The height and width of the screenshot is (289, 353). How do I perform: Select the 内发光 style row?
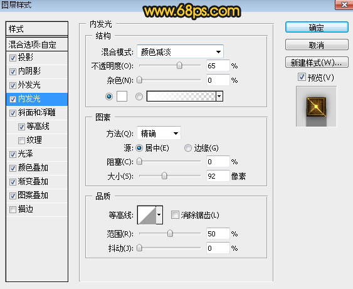pos(37,99)
